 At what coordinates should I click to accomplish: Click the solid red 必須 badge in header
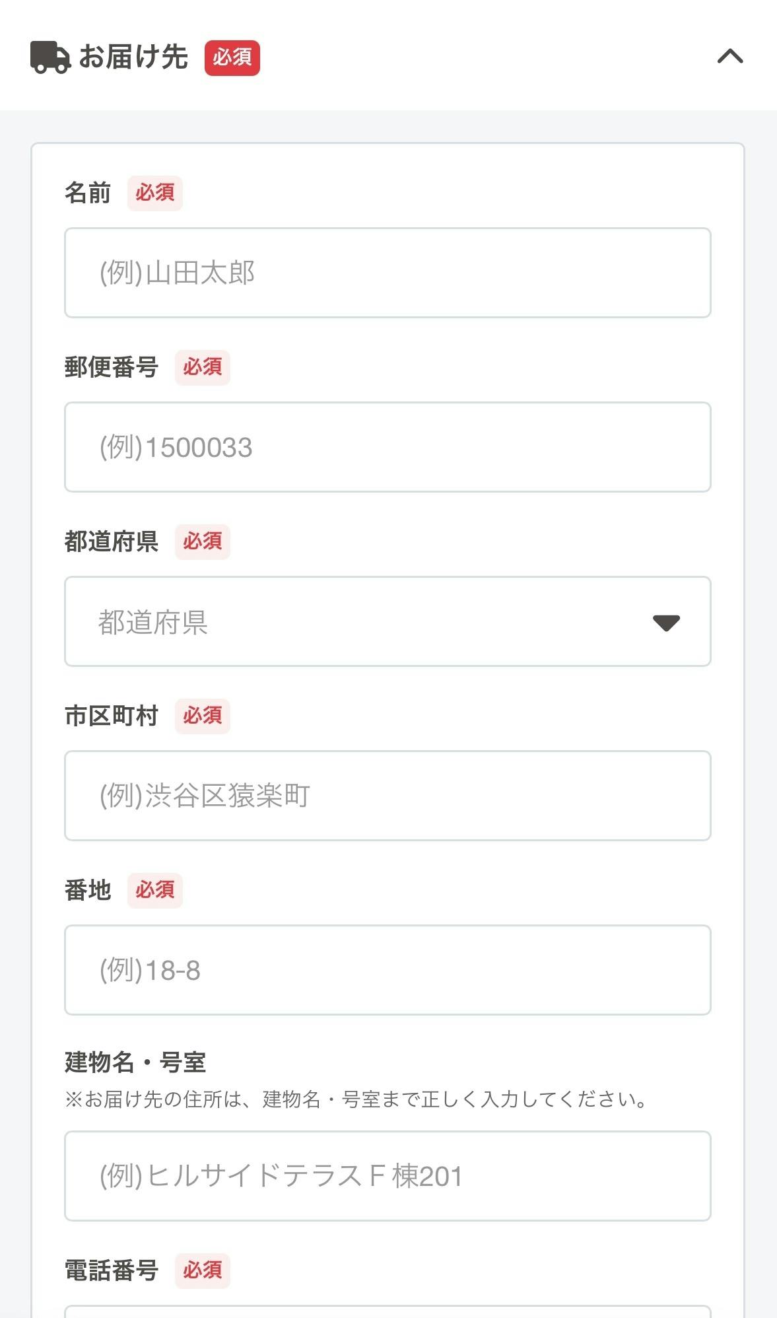(x=232, y=58)
